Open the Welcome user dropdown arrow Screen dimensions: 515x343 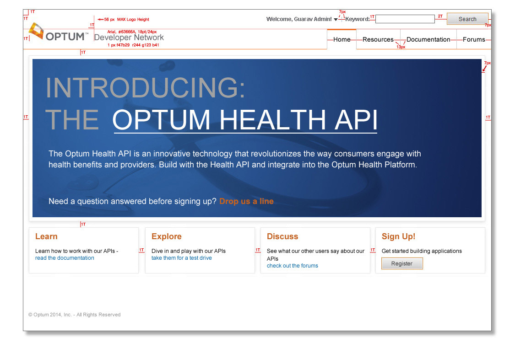[x=336, y=20]
